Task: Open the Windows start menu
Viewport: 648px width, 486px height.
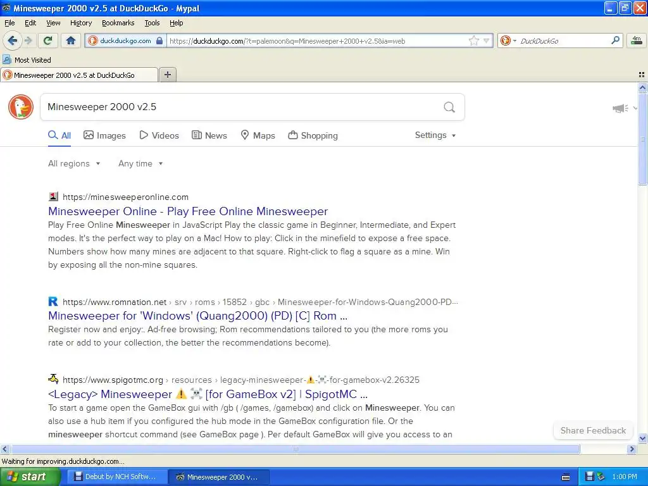Action: click(30, 477)
